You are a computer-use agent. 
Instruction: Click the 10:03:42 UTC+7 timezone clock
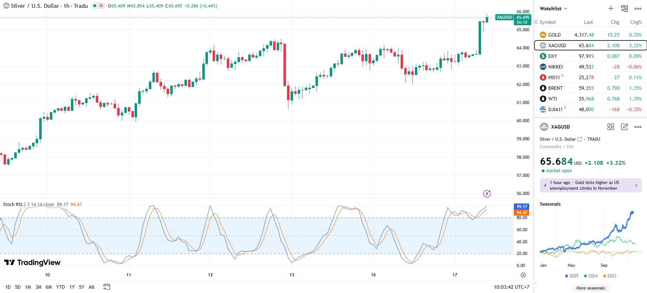(x=511, y=287)
